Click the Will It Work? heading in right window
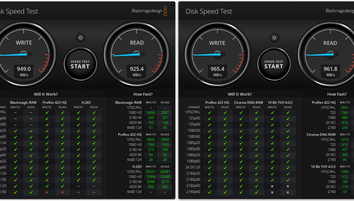354x201 pixels. point(240,94)
